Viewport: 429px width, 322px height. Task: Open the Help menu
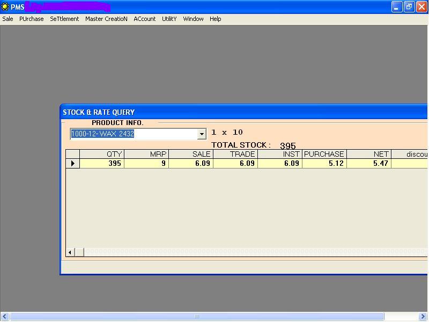click(215, 19)
